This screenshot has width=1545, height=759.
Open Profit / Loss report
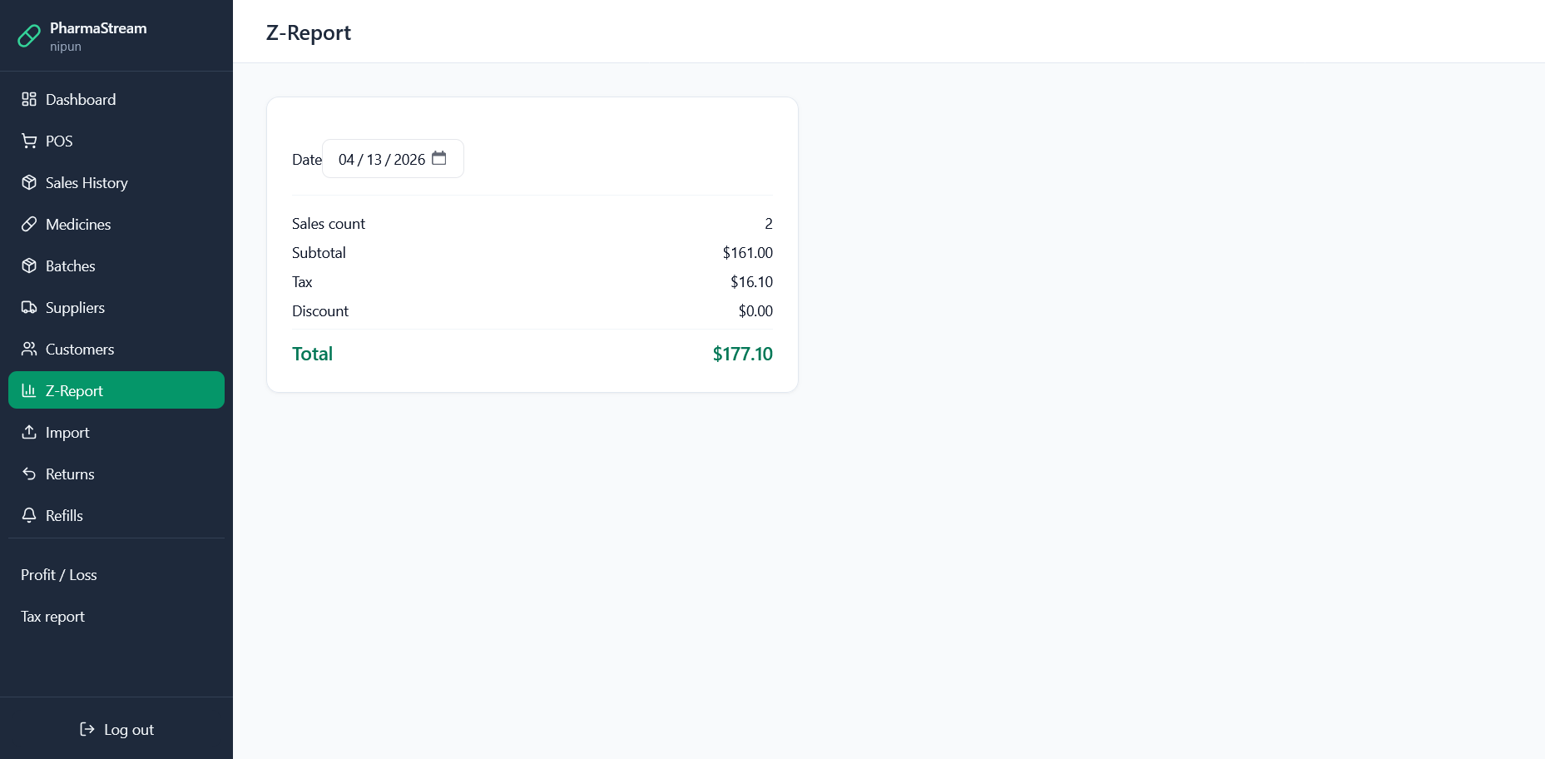coord(59,575)
